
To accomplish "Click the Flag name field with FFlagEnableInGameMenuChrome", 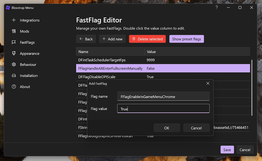I will coord(163,96).
